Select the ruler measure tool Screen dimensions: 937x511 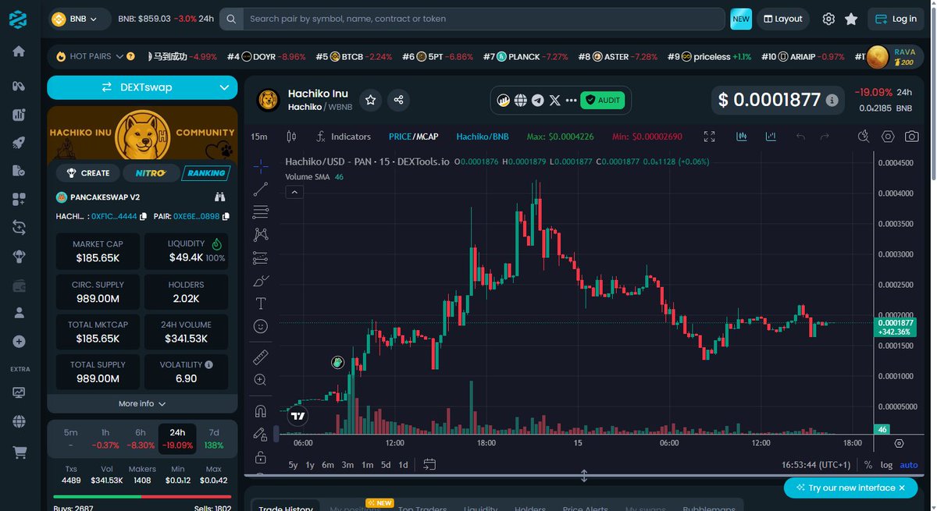[x=261, y=357]
